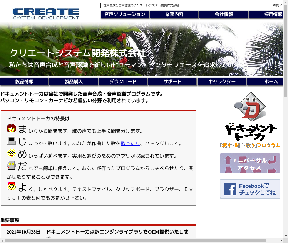288x243 pixels.
Task: Select the ダウンロード navigation tab
Action: 123,82
